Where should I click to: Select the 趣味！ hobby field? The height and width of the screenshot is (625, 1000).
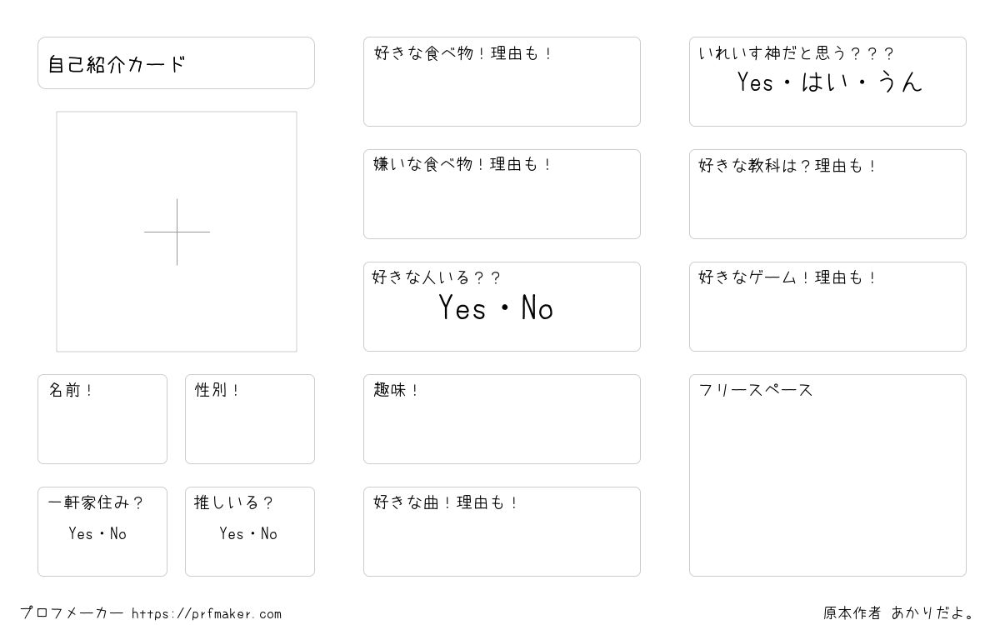click(502, 419)
